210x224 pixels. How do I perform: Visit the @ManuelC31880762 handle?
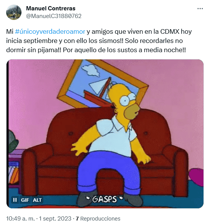[x=54, y=16]
